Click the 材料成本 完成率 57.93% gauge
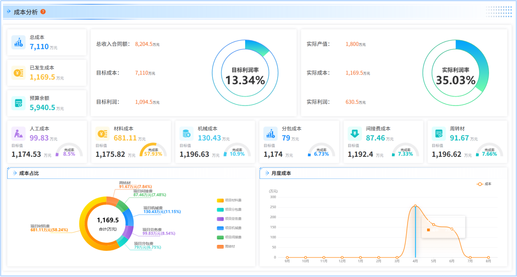The image size is (517, 277). 153,151
